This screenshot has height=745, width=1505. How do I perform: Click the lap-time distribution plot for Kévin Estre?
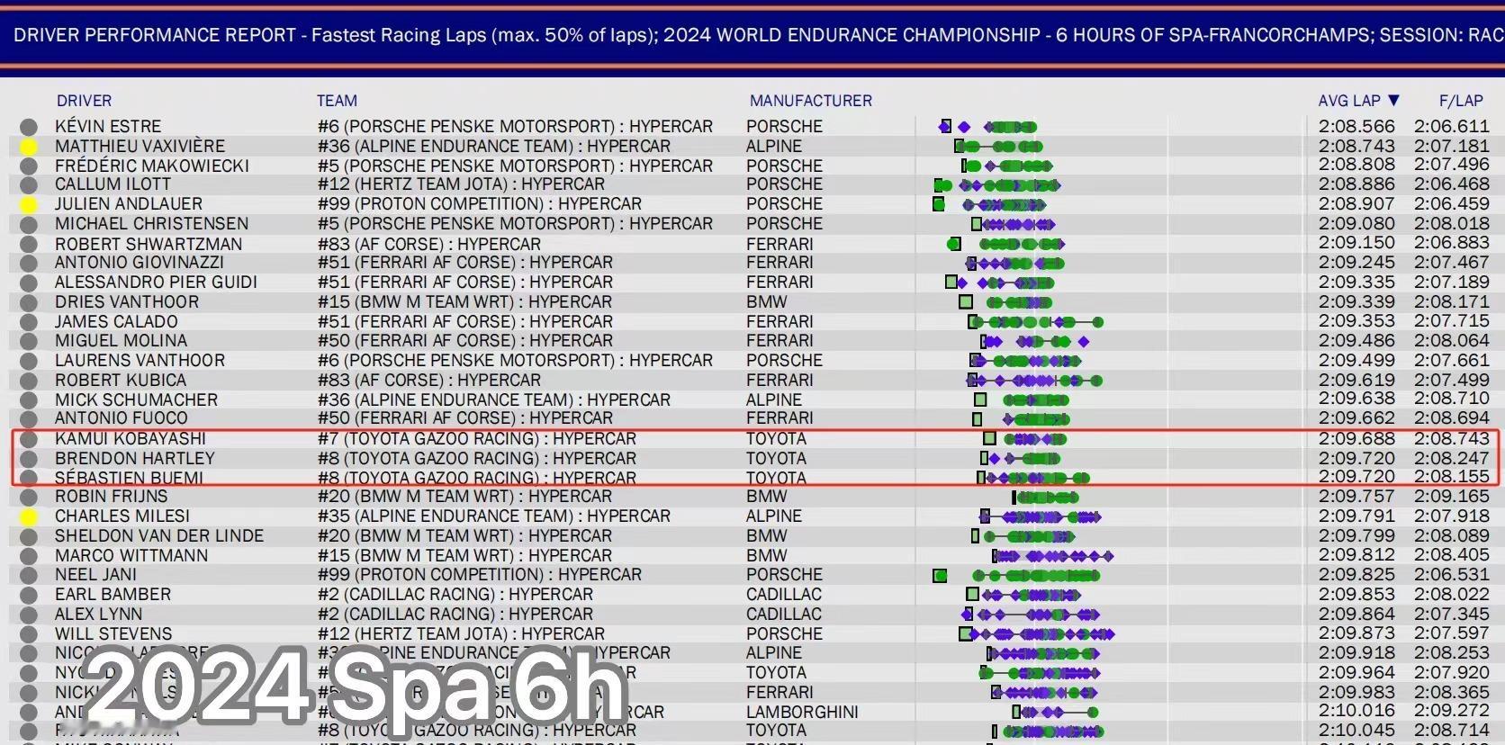(987, 127)
